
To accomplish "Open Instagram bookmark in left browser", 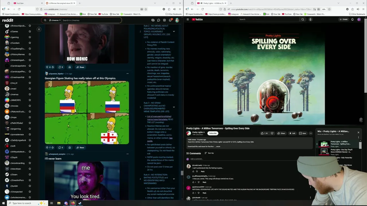I will (x=50, y=14).
